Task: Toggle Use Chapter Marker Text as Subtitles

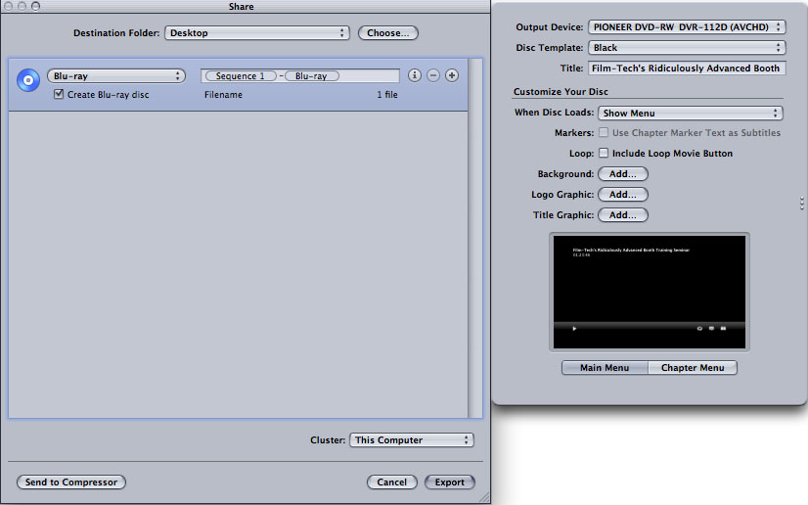Action: 604,132
